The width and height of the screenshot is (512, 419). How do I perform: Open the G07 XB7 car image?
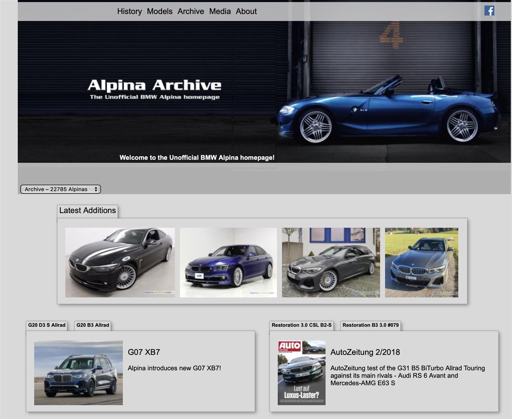pos(78,373)
